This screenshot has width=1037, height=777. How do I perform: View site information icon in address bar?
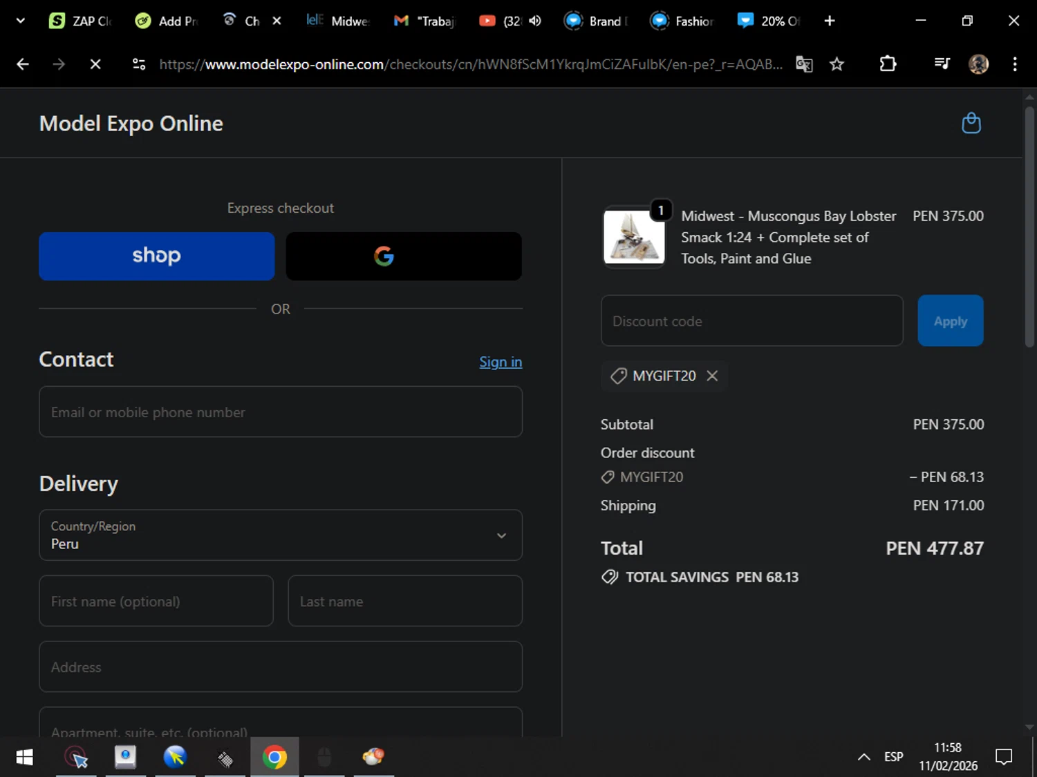[x=139, y=64]
